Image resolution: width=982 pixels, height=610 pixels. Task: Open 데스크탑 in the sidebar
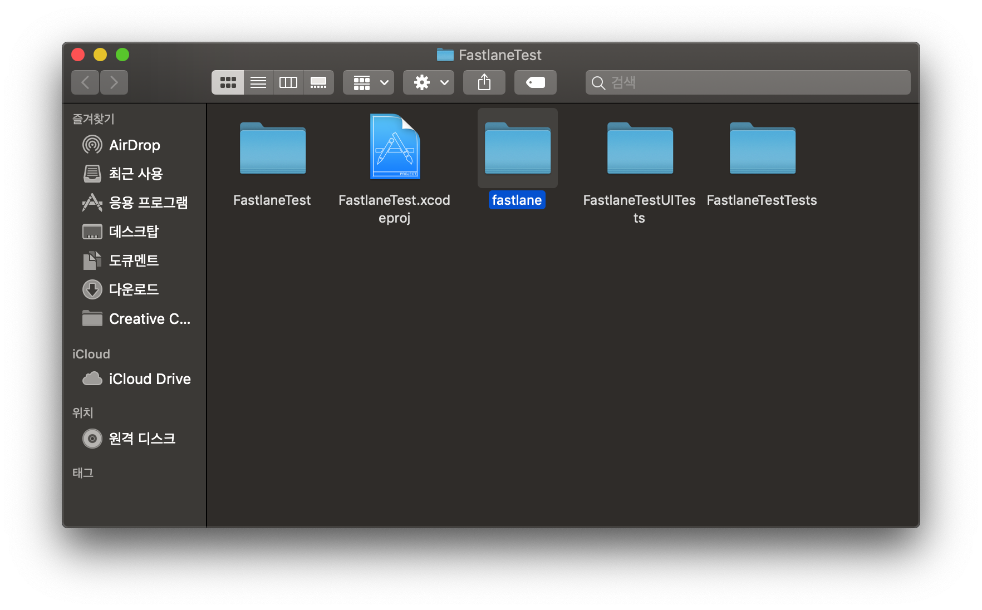(x=134, y=232)
